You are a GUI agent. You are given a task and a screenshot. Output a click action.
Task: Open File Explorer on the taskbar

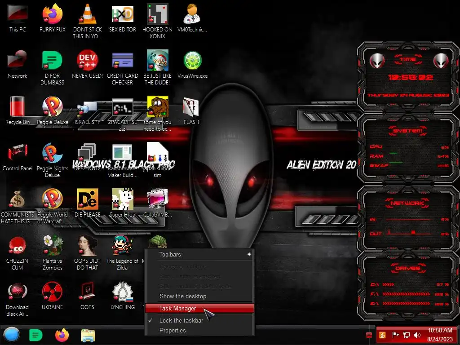88,335
